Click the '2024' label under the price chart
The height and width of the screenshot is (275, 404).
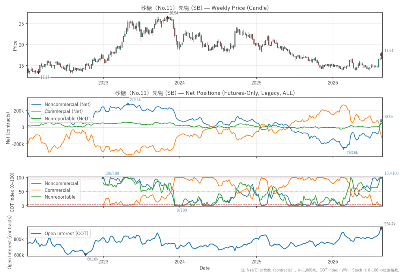point(180,83)
